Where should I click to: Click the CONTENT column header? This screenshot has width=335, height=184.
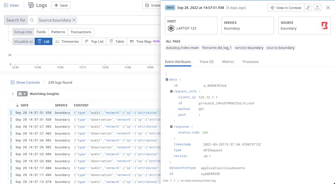[x=81, y=105]
